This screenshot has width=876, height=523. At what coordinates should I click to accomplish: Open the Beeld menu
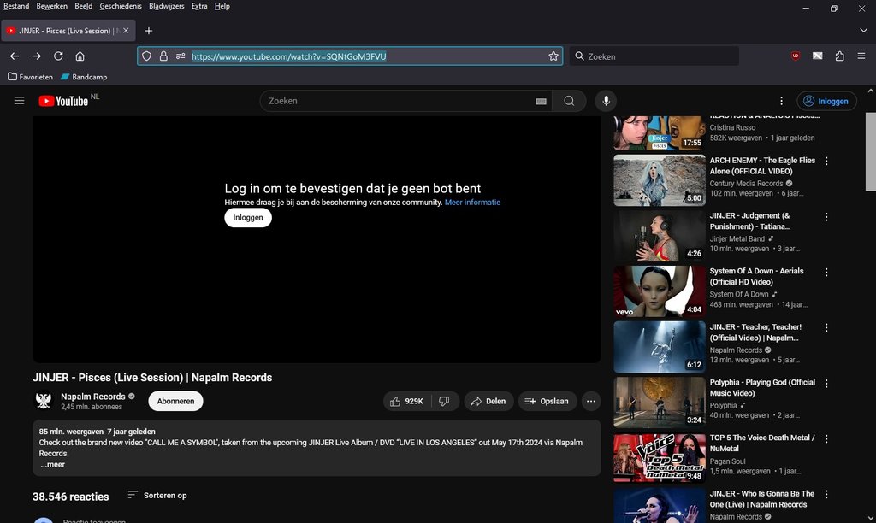coord(83,6)
